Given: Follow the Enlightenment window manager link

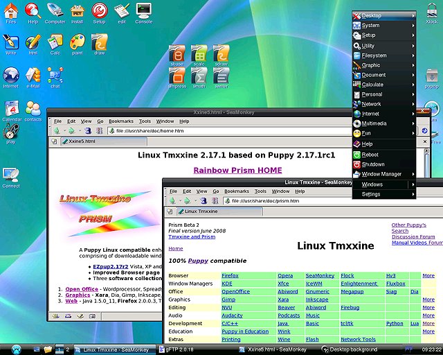Looking at the screenshot, I should pos(359,284).
